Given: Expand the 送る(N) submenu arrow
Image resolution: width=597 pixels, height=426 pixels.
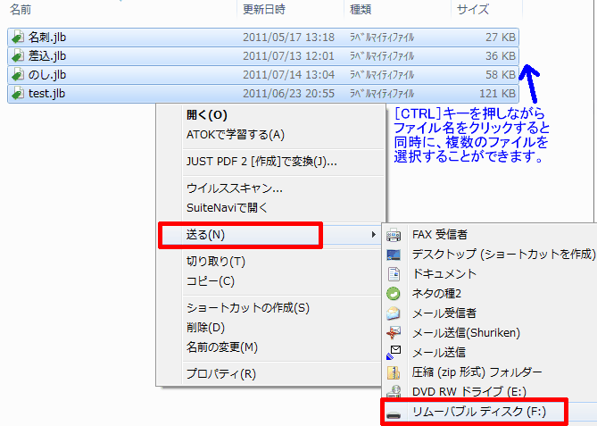Looking at the screenshot, I should click(372, 235).
